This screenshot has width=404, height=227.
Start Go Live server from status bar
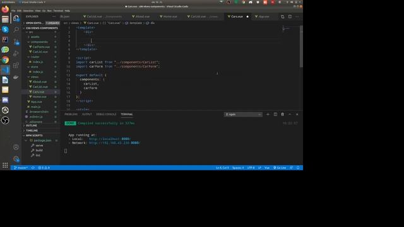tap(280, 168)
